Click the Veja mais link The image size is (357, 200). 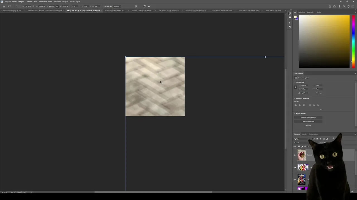[308, 125]
